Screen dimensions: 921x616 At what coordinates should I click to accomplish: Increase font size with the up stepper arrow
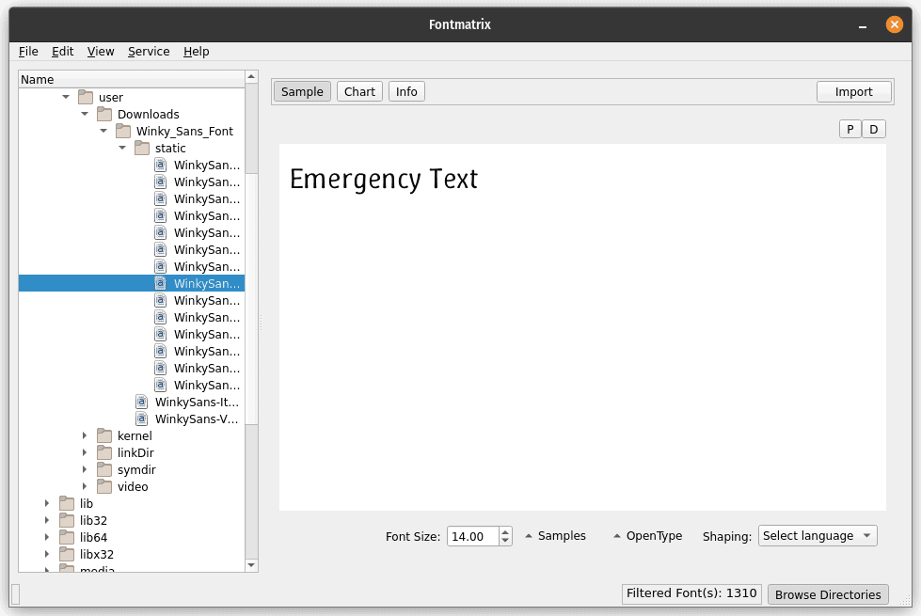pyautogui.click(x=505, y=530)
